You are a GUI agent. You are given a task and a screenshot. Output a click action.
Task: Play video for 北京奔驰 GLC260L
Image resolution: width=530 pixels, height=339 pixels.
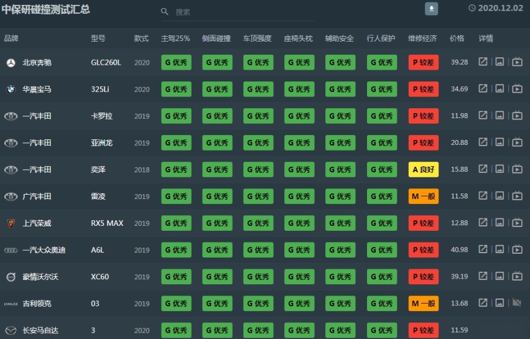(x=517, y=62)
